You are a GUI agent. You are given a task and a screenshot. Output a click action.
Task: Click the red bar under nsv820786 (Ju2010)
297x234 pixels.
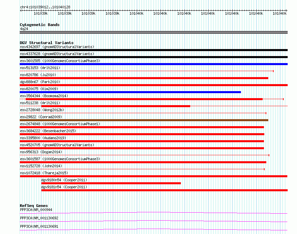[144, 78]
